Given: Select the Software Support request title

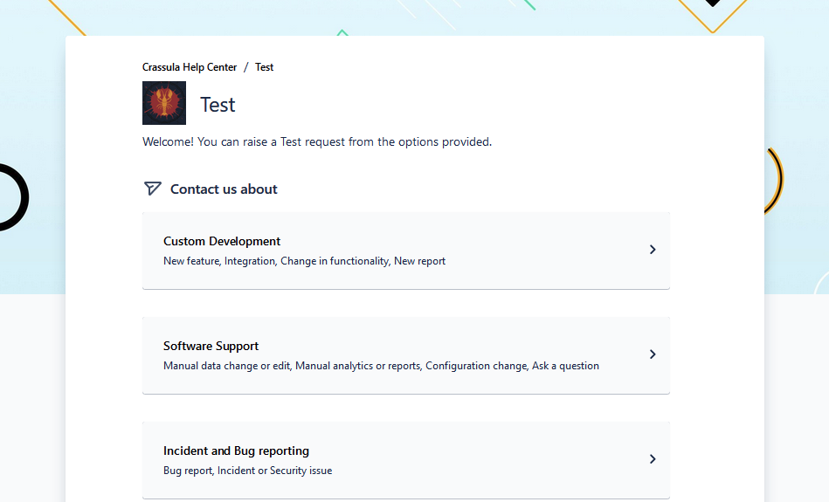Looking at the screenshot, I should 211,347.
